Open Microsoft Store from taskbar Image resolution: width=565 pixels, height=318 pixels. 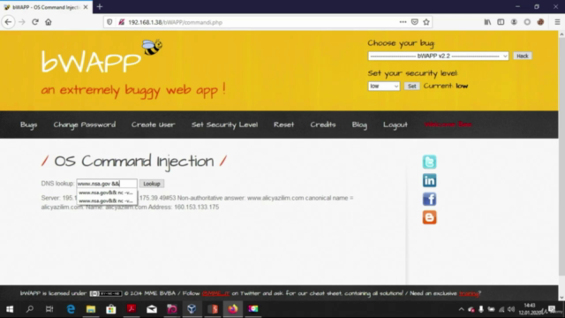click(x=111, y=309)
